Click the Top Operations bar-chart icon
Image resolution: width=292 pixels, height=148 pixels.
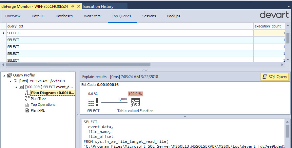[x=27, y=105]
